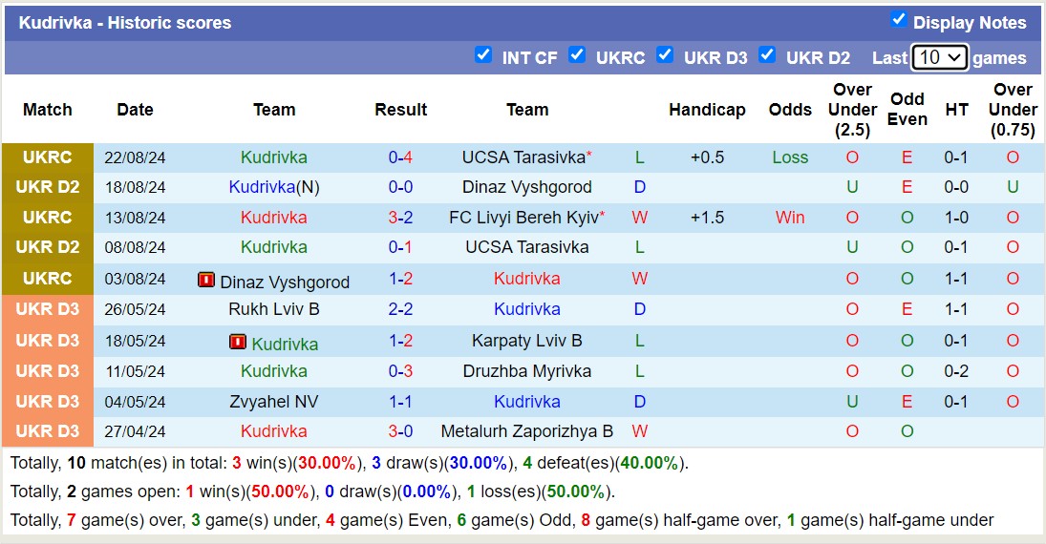Click the 2-2 result against Rukh Lviv B
The image size is (1046, 544).
400,309
